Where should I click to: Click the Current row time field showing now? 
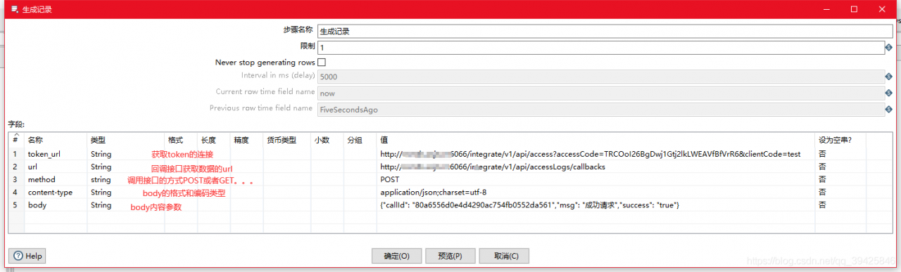600,93
